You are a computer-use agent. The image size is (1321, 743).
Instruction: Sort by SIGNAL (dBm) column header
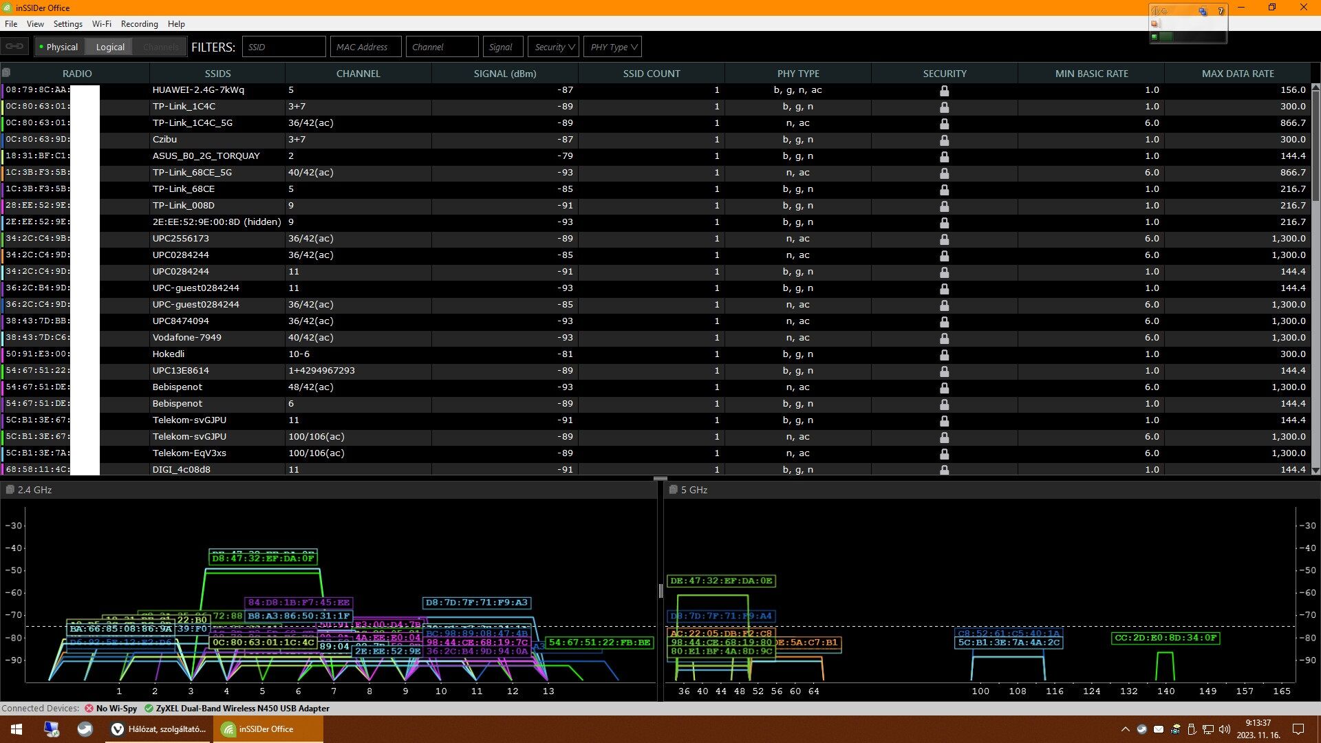505,73
